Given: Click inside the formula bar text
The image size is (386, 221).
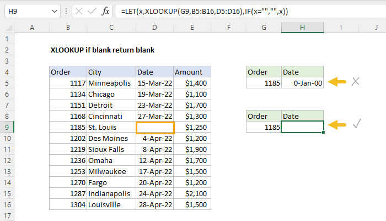Looking at the screenshot, I should click(x=221, y=11).
